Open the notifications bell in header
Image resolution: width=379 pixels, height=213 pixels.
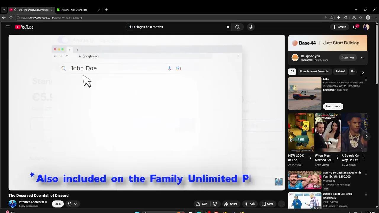[x=355, y=27]
